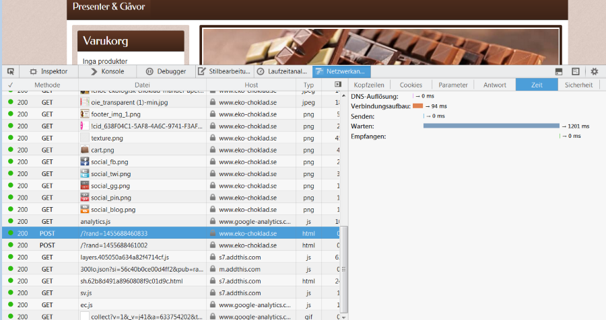The width and height of the screenshot is (606, 320).
Task: Open the Laufzeitanalyse tab
Action: pyautogui.click(x=283, y=71)
